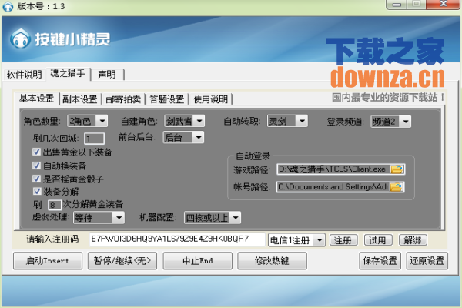462x308 pixels.
Task: Toggle the 自动换装备 checkbox
Action: click(x=36, y=166)
